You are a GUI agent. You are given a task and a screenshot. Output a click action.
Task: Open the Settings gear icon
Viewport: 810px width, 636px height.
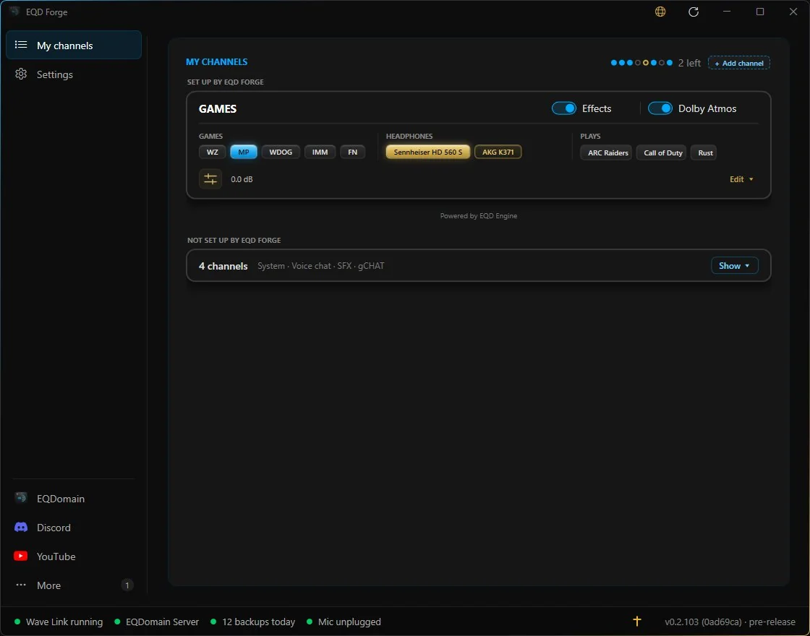pyautogui.click(x=21, y=74)
